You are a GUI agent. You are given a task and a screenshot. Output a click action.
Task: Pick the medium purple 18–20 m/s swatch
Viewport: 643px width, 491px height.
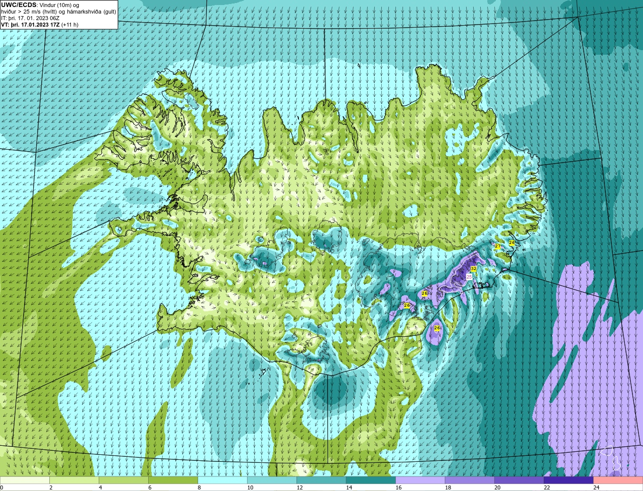coord(470,480)
